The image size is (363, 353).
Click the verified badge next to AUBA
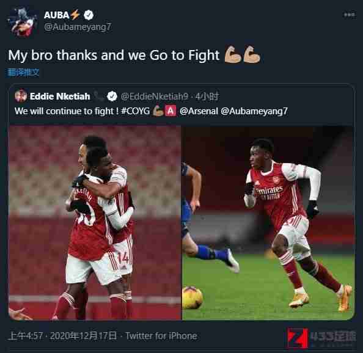[x=89, y=15]
